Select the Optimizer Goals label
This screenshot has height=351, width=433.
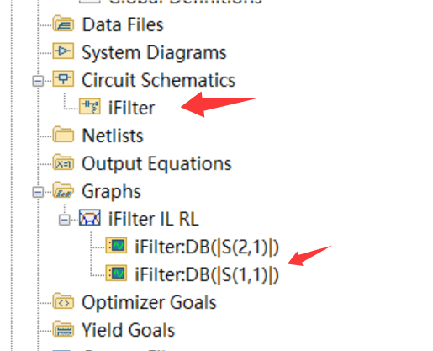click(149, 302)
